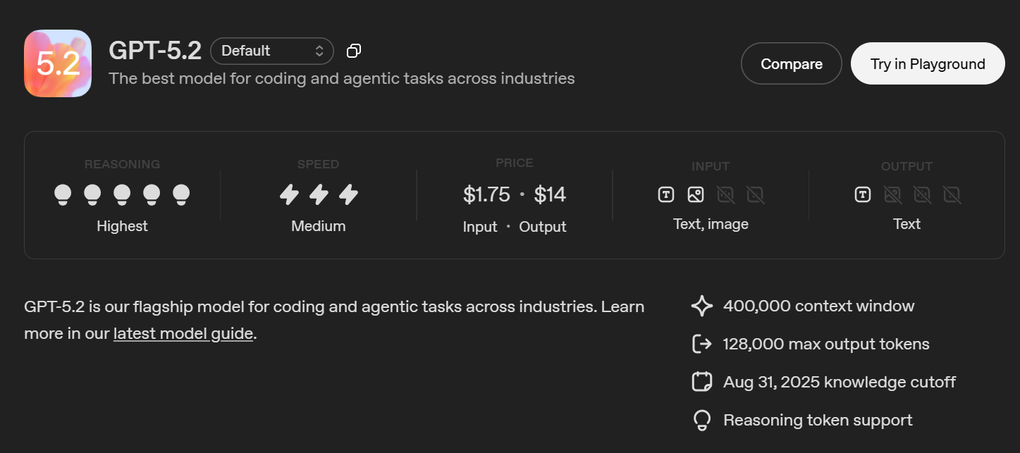The image size is (1020, 453).
Task: Click 'Reasoning token support' text
Action: [818, 420]
